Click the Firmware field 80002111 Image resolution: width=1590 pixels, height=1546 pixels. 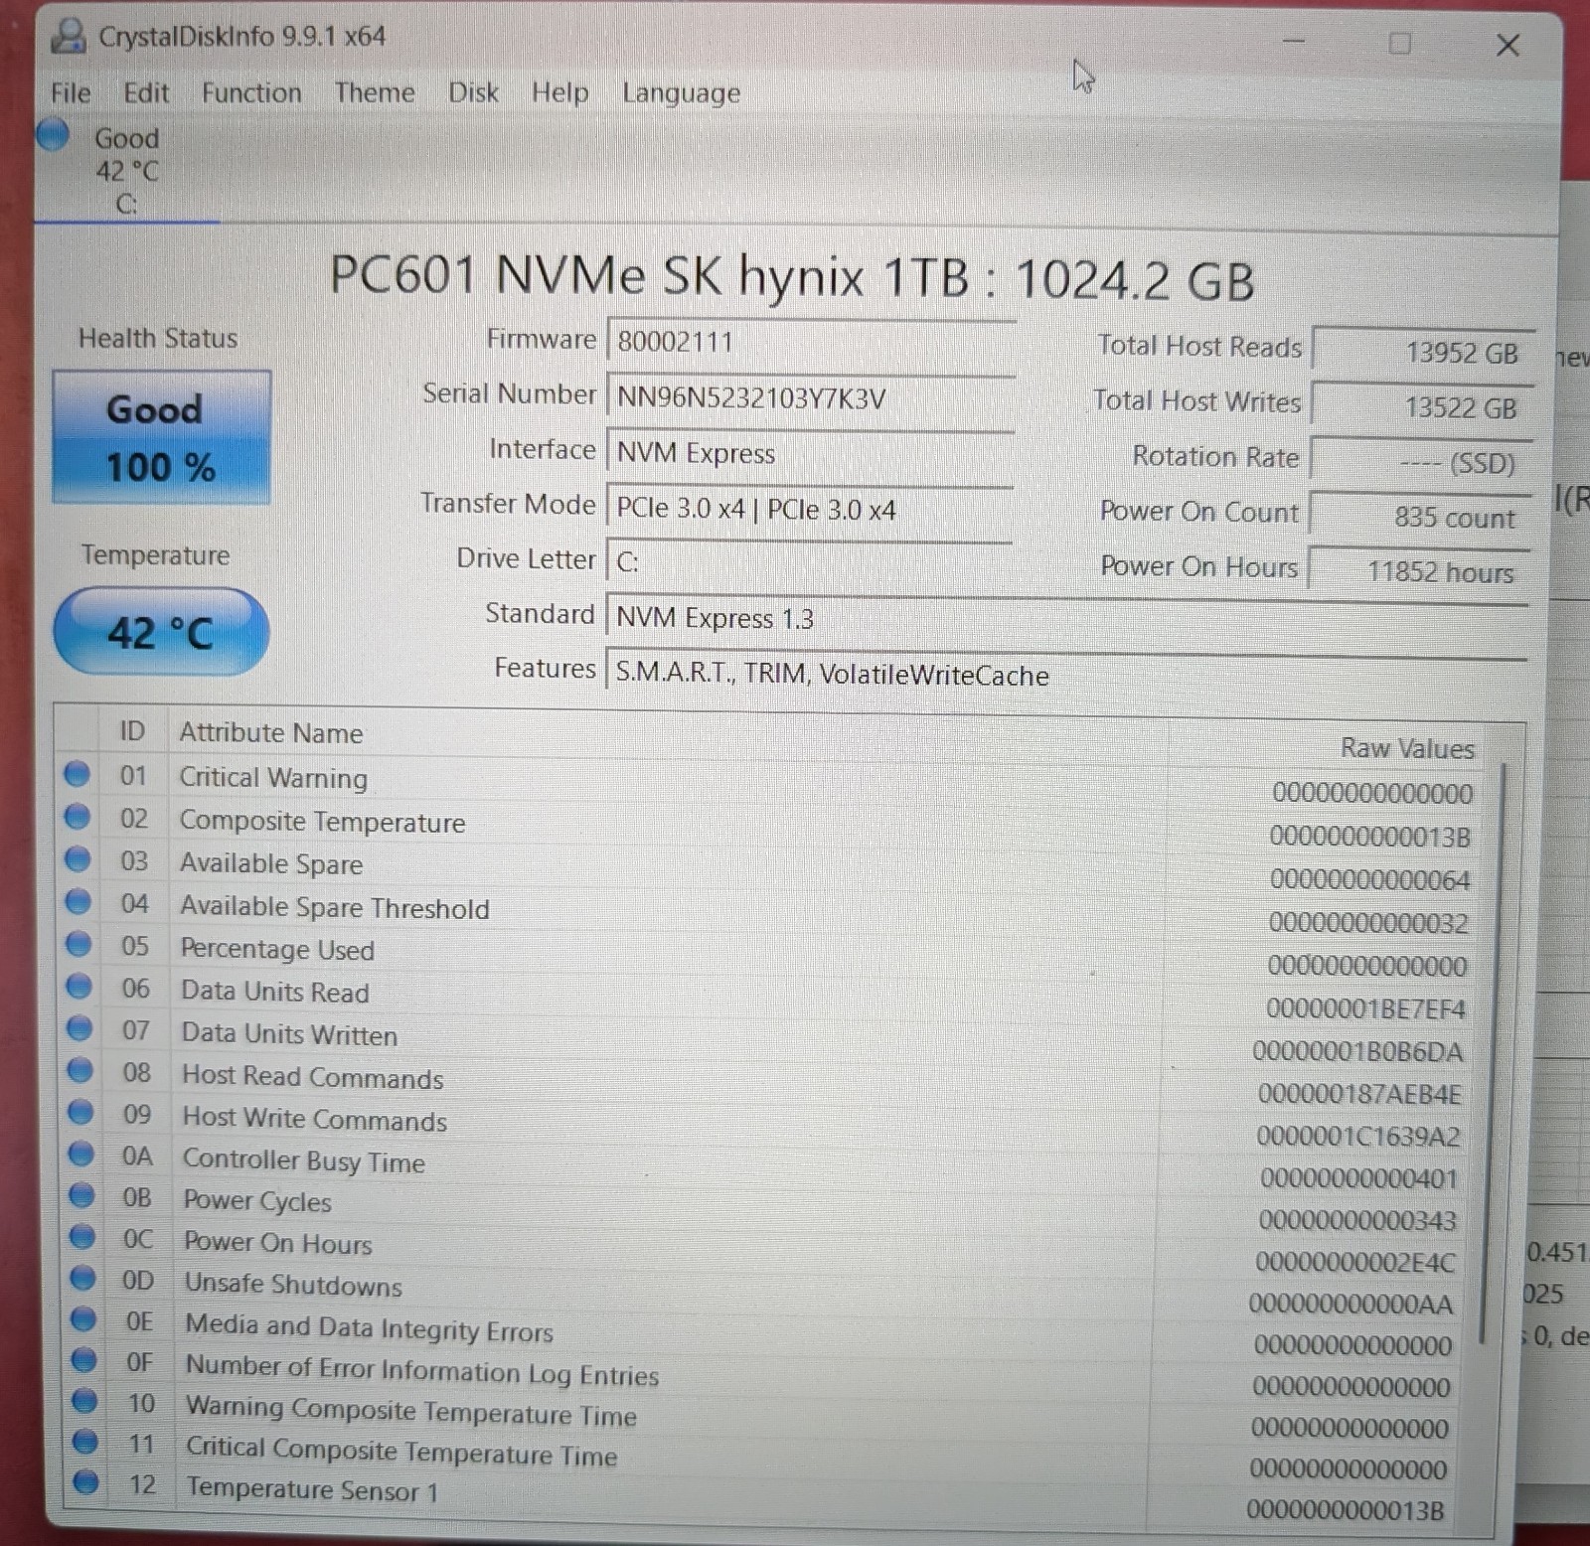(x=810, y=342)
